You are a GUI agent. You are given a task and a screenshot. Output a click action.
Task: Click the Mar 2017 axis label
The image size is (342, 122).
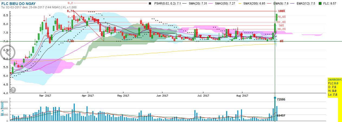tap(45, 95)
